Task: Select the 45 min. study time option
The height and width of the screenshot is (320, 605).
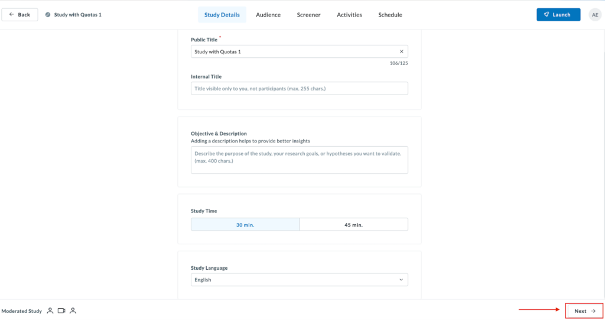Action: click(353, 225)
